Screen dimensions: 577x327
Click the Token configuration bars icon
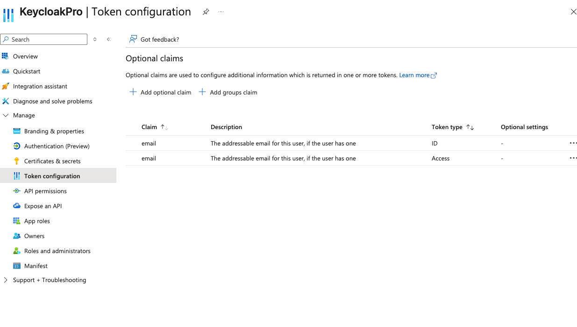coord(17,176)
